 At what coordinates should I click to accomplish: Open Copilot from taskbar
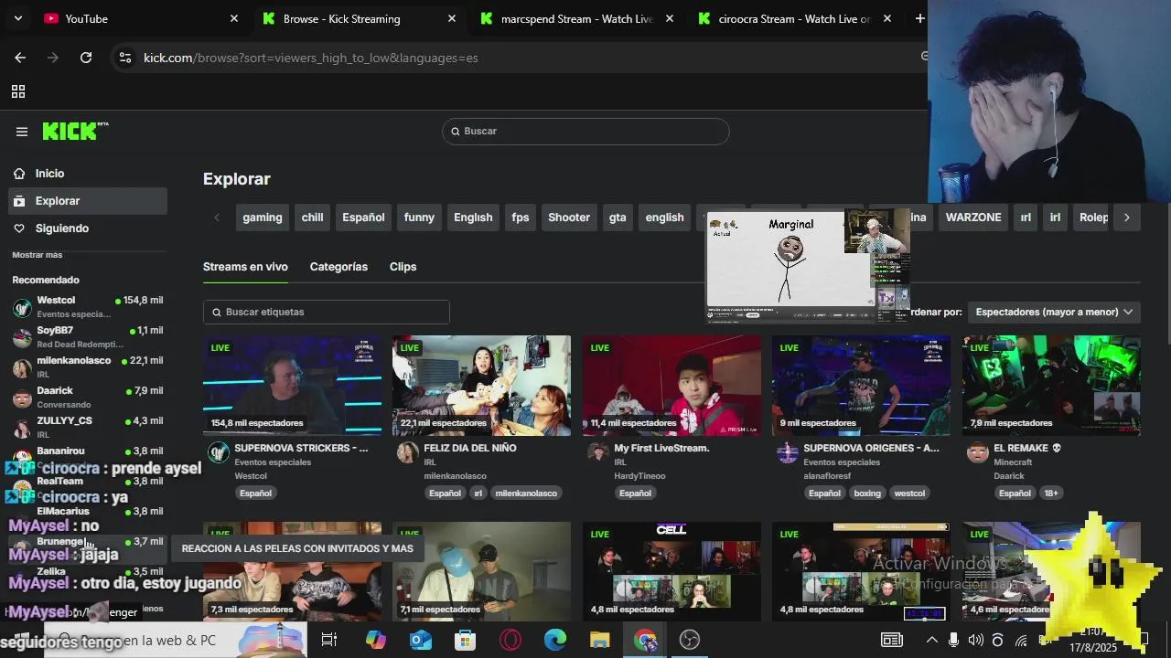[x=376, y=641]
